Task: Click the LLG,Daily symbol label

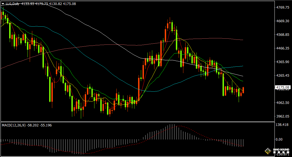Action: click(x=13, y=4)
